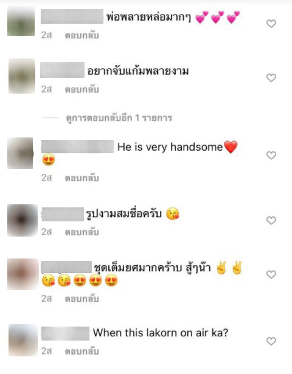Screen dimensions: 292x374
Task: Reply to 'He is very handsome' comment
Action: (x=82, y=178)
